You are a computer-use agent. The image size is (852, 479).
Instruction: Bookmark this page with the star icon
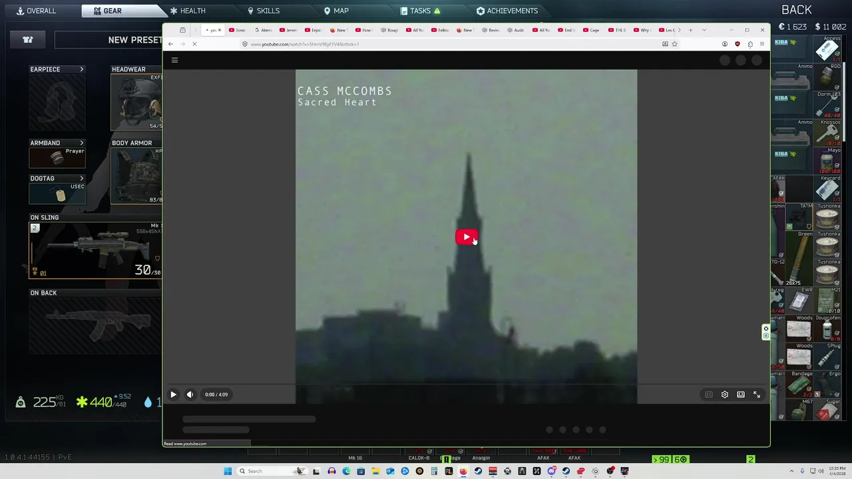(674, 44)
